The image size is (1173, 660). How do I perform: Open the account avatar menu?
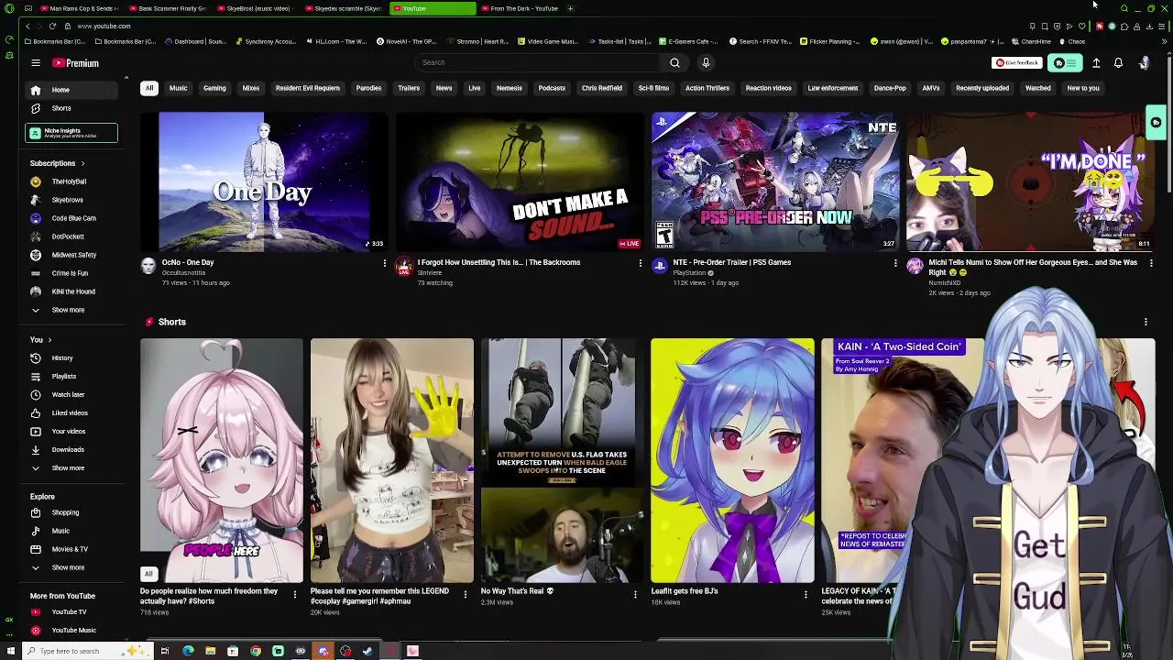1144,63
